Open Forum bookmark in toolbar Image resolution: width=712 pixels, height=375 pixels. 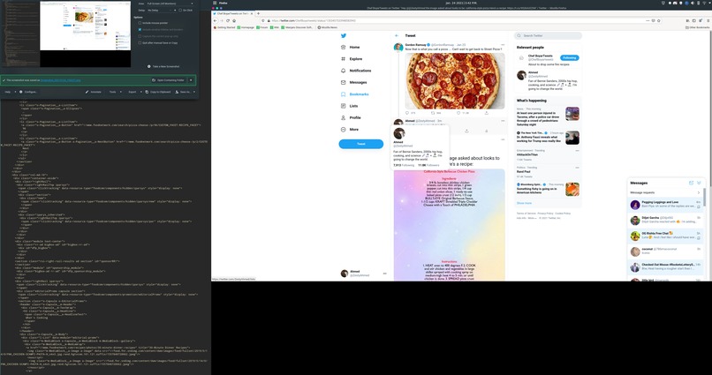pyautogui.click(x=262, y=27)
